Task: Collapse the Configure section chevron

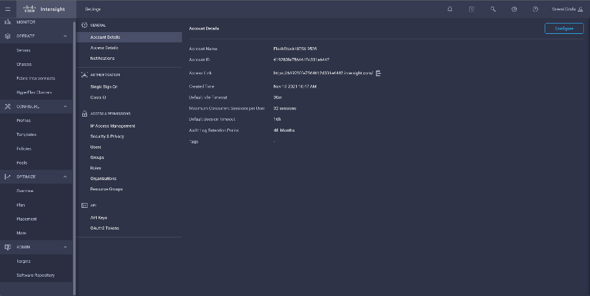Action: 65,106
